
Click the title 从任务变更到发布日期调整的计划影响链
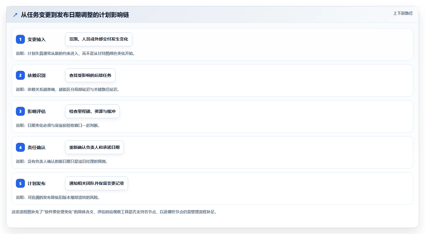point(75,15)
